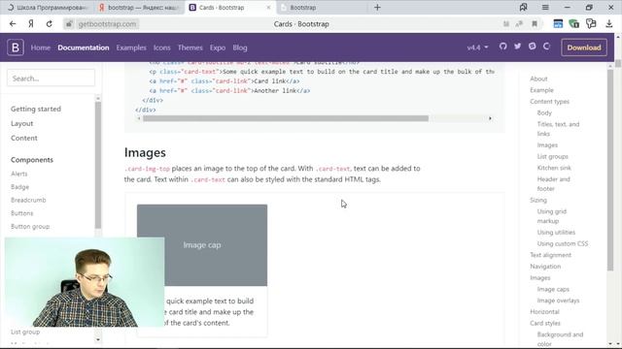Open Buttons in the sidebar
This screenshot has width=622, height=349.
(21, 213)
